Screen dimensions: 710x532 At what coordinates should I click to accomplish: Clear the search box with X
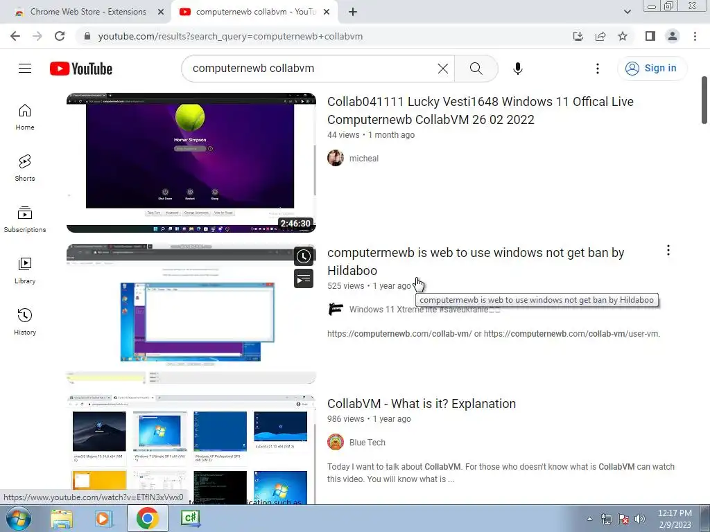click(443, 69)
